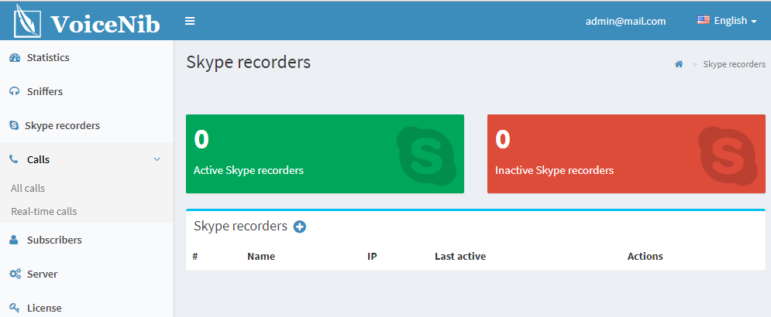Click the Active Skype recorders green card
Viewport: 771px width, 317px height.
click(x=325, y=154)
